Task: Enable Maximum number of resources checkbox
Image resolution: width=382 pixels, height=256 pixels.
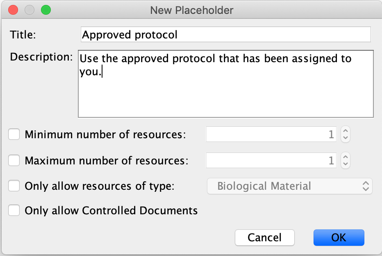Action: click(x=14, y=161)
